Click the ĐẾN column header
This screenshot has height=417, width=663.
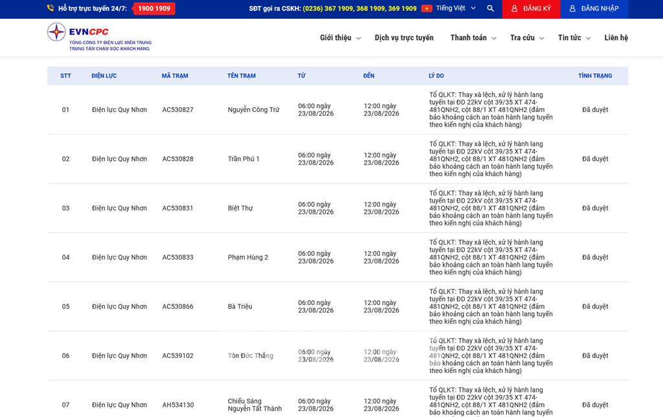(368, 76)
